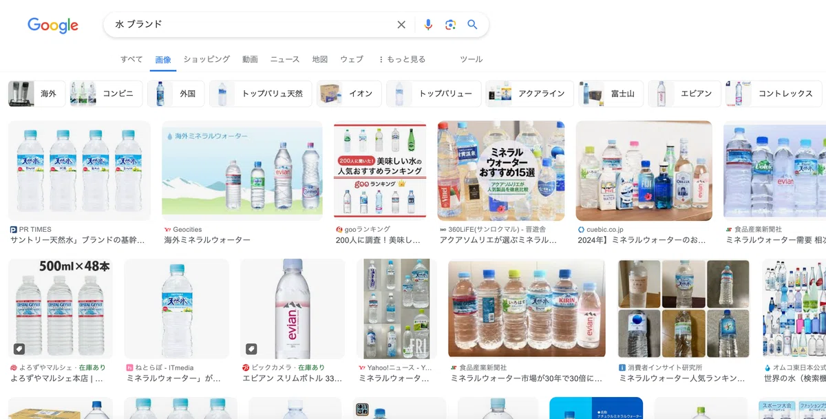Filter by the エビアン chip

pos(684,94)
